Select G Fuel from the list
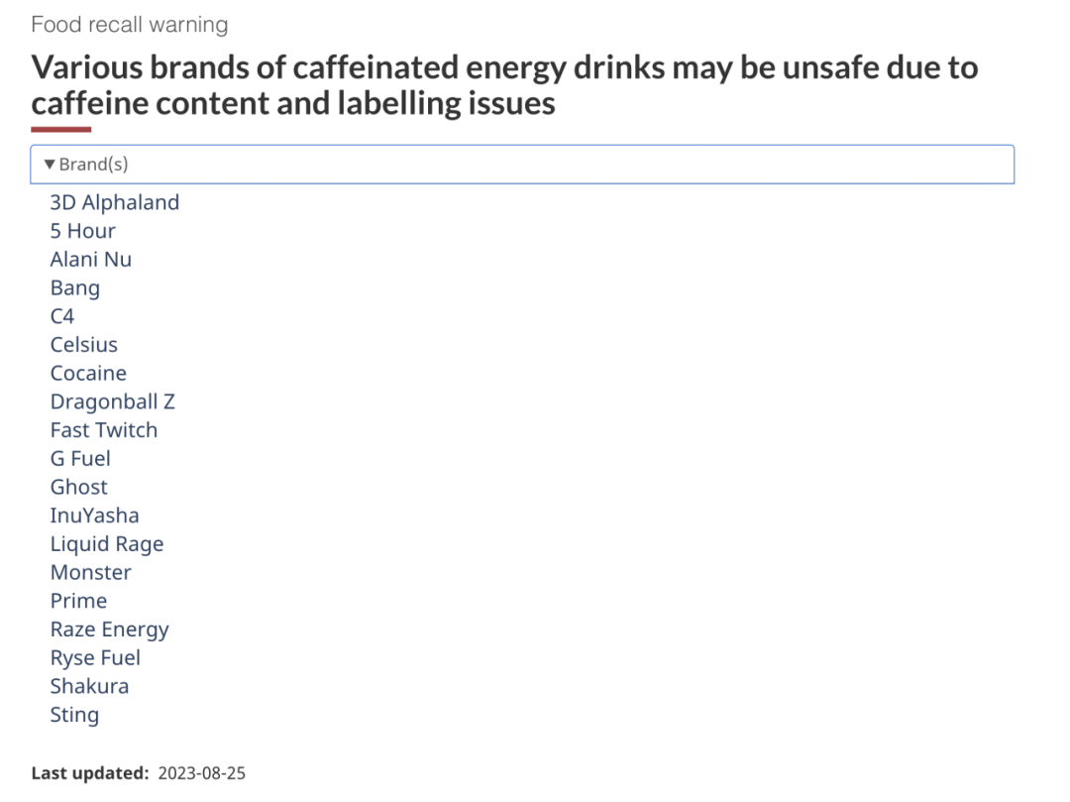1070x802 pixels. point(80,459)
